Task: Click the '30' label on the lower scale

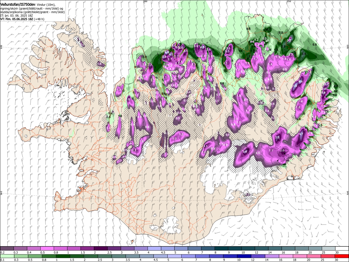Action: (336, 260)
